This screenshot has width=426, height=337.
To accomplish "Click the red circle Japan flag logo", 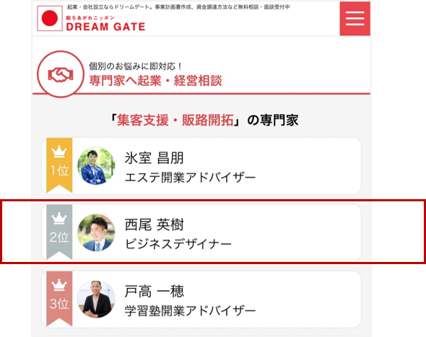I will [50, 19].
